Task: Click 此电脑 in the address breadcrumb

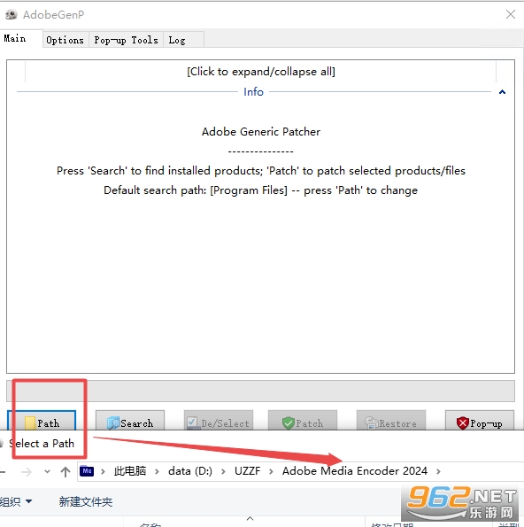Action: 130,471
